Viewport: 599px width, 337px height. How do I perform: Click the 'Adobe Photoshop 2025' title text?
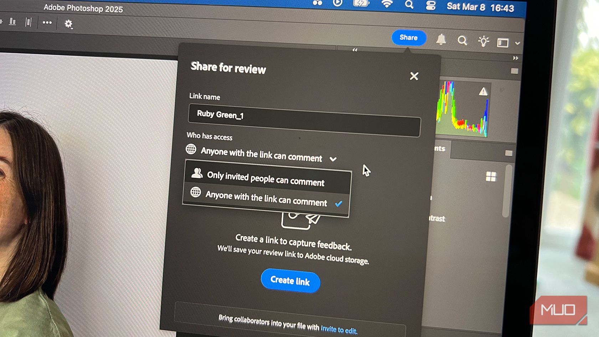point(83,8)
